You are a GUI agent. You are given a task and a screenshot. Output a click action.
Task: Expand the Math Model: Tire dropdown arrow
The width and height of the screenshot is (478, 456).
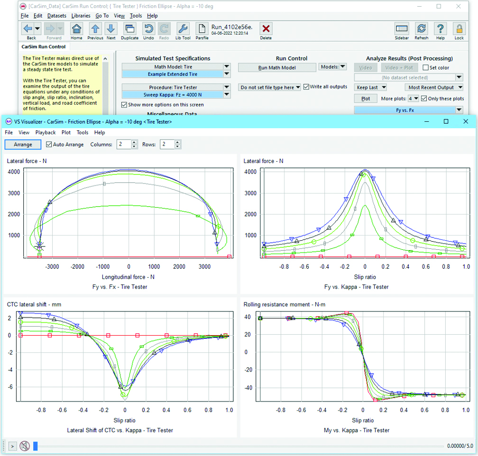pyautogui.click(x=227, y=66)
